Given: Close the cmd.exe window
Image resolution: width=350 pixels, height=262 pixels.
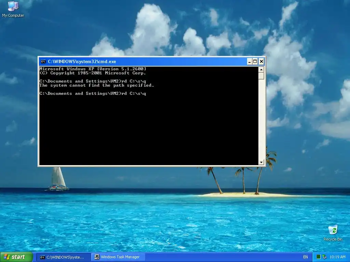Looking at the screenshot, I should coord(261,61).
